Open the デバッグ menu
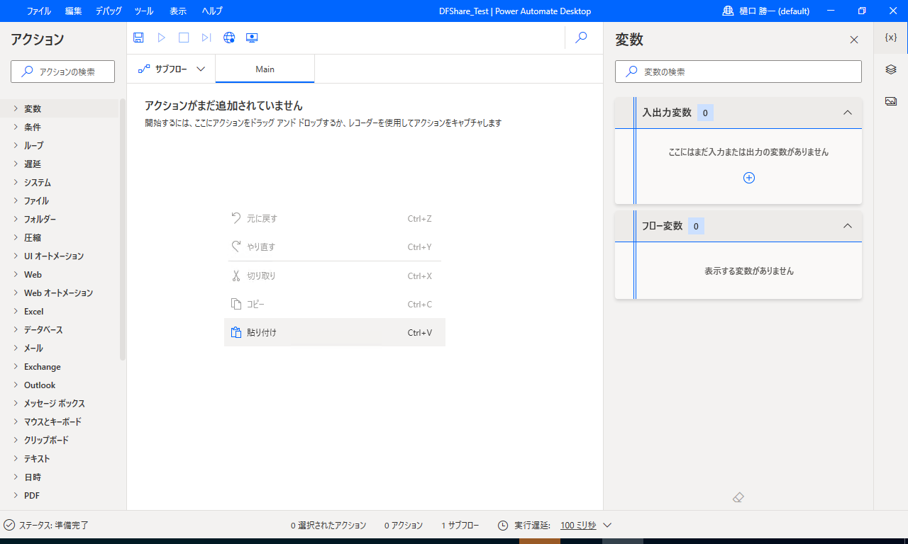Screen dimensions: 908x544 point(109,11)
